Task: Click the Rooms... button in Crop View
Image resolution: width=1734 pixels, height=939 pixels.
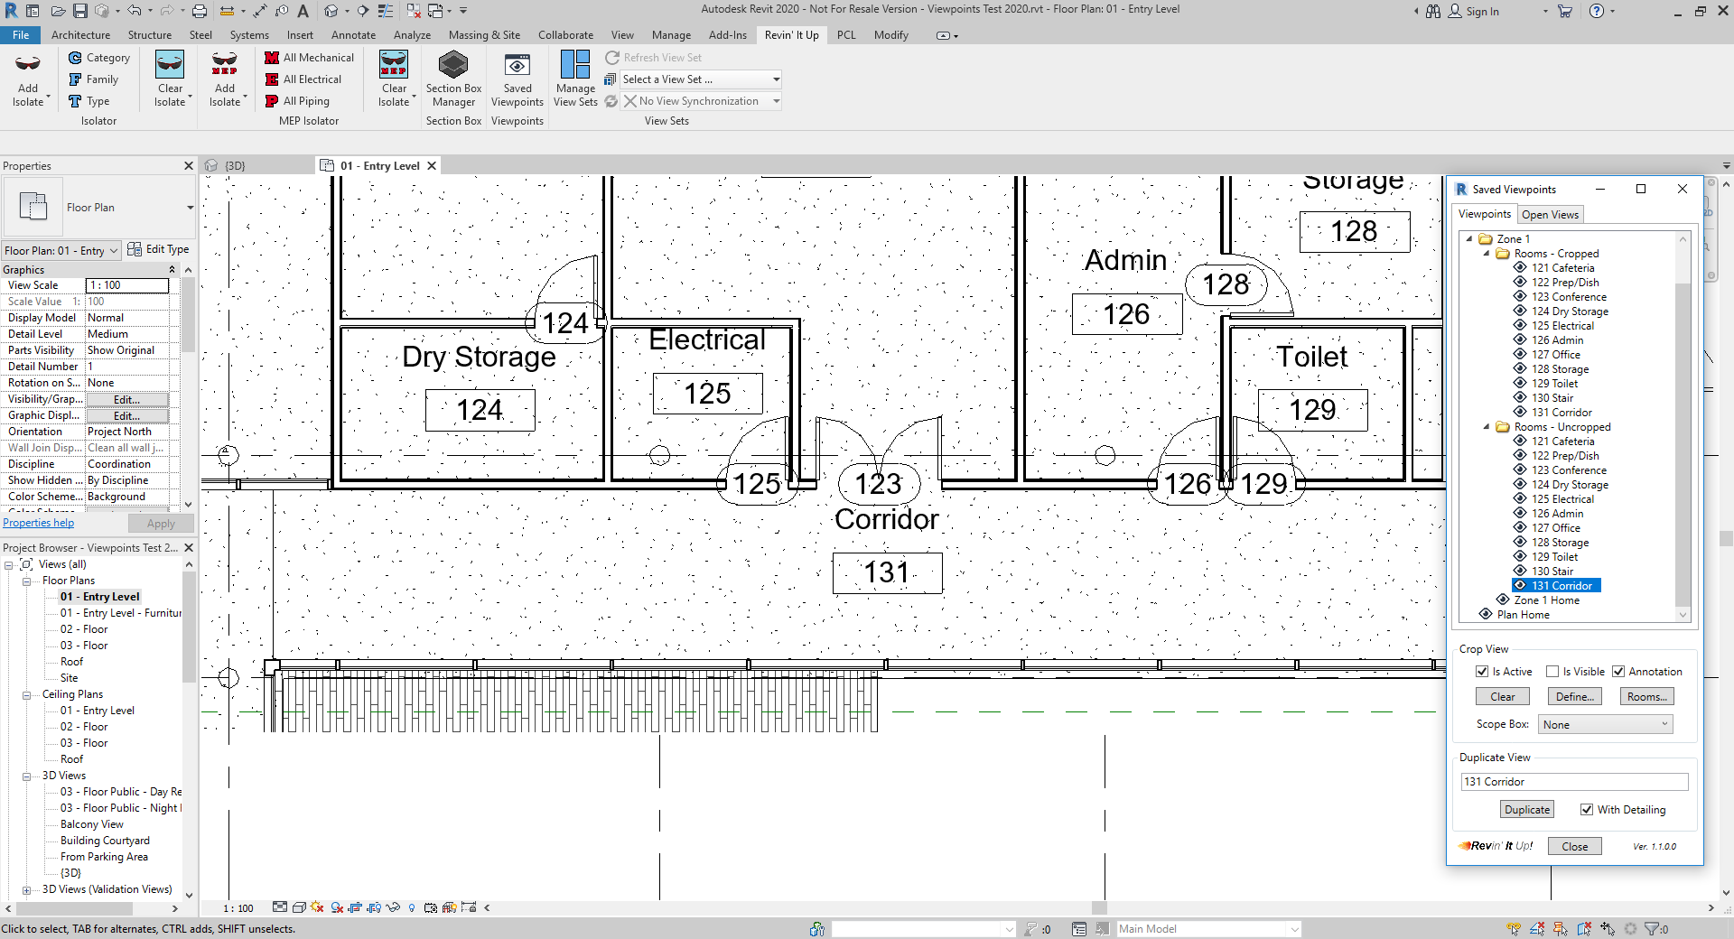Action: point(1647,697)
